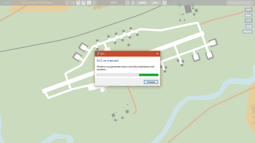This screenshot has width=255, height=143.
Task: Click the dialog's green progress bar
Action: [127, 75]
